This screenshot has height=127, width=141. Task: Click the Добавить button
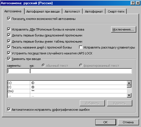pos(92,103)
